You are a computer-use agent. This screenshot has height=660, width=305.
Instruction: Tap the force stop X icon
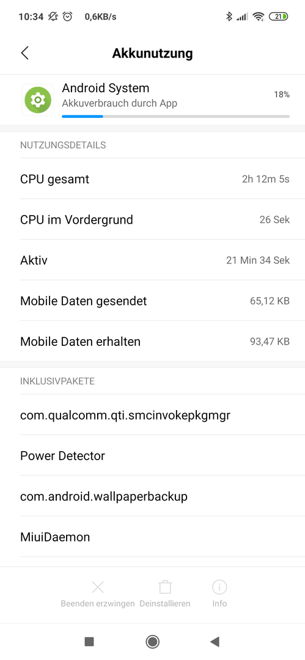[98, 587]
